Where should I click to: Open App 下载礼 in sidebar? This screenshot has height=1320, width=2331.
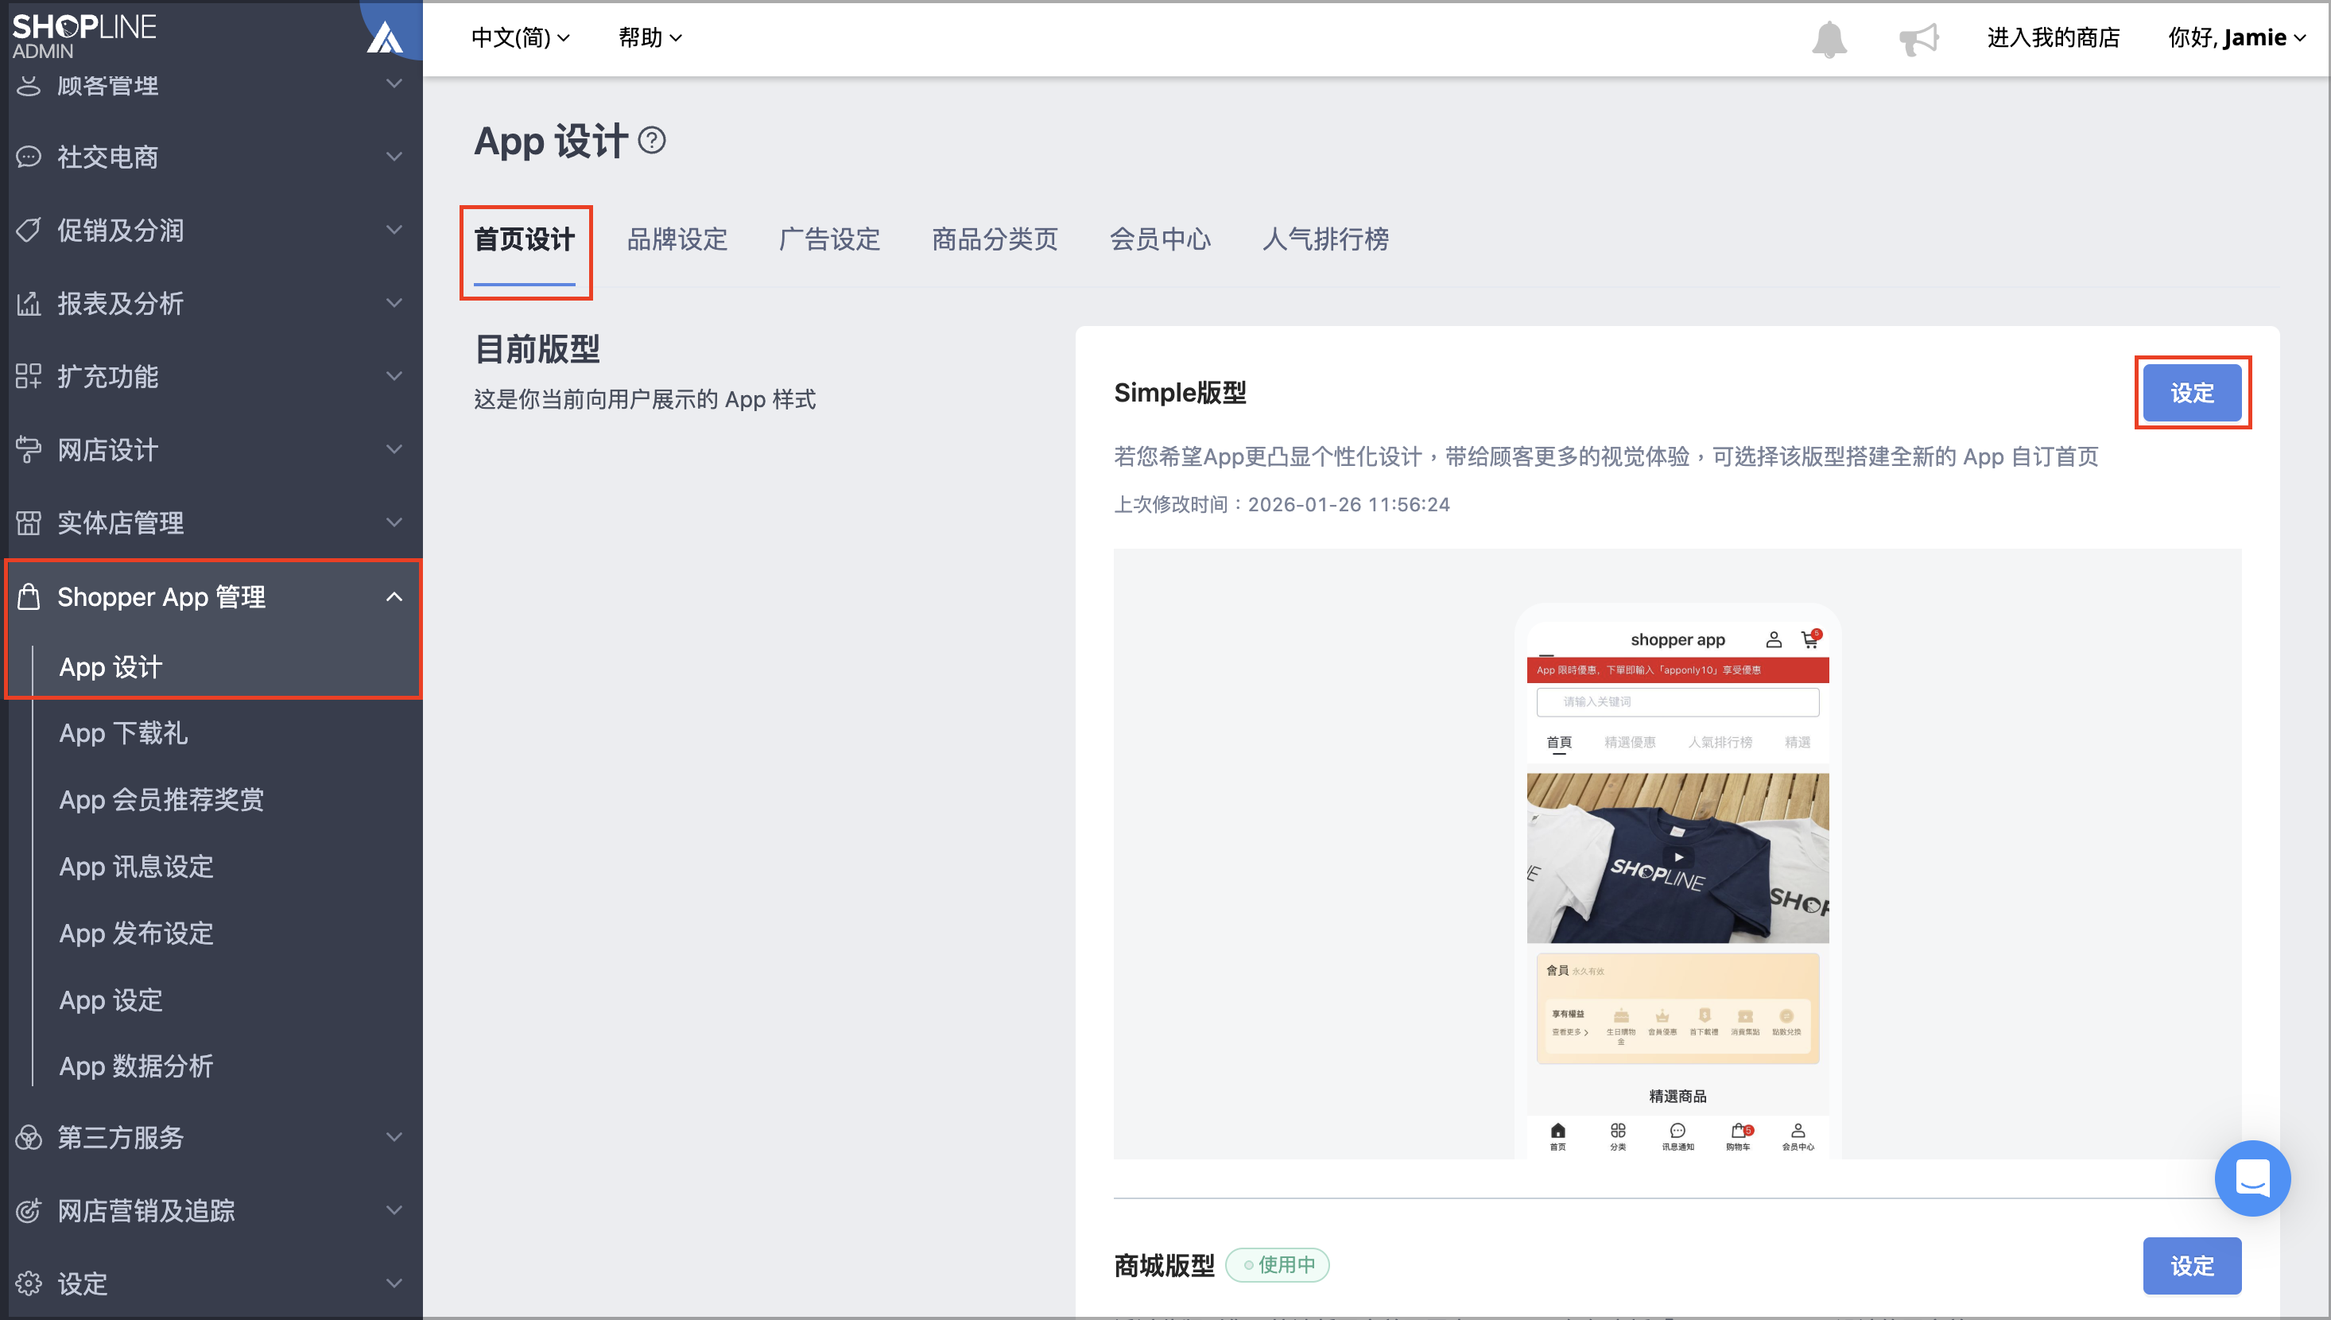(x=123, y=733)
